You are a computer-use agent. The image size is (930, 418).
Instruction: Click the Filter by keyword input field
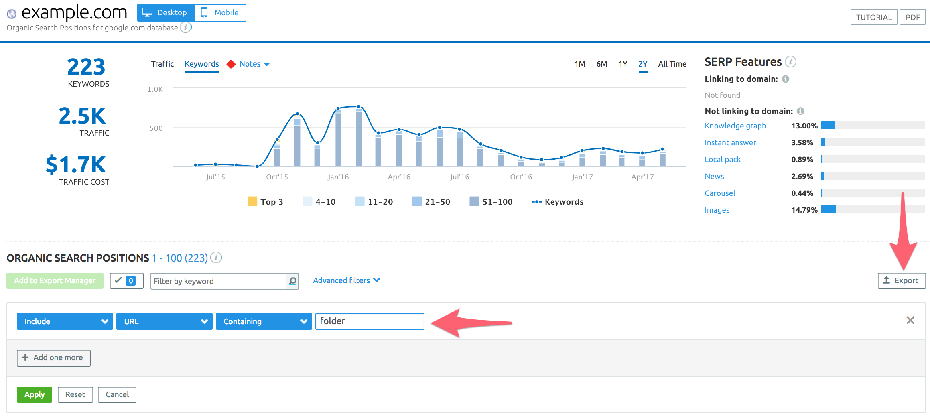pos(218,281)
